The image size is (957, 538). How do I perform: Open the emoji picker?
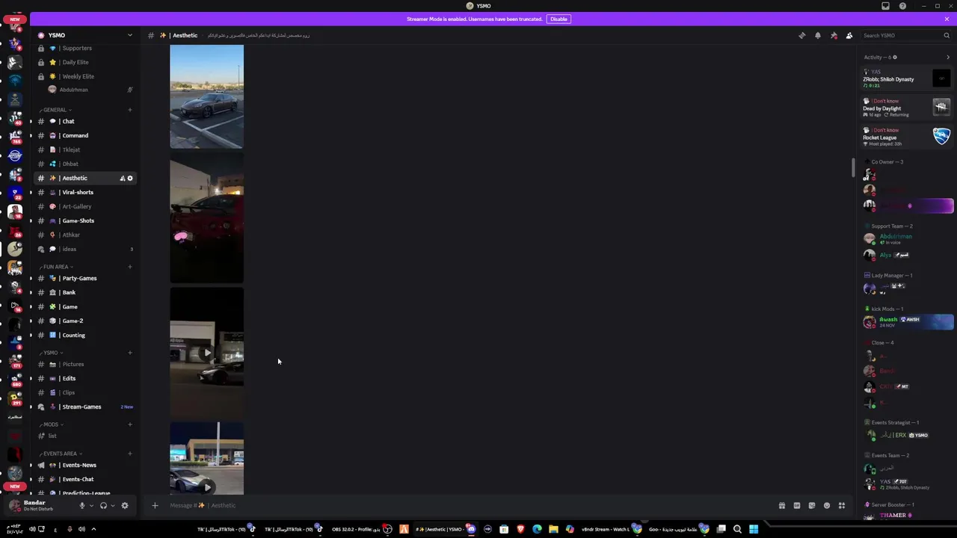tap(827, 505)
